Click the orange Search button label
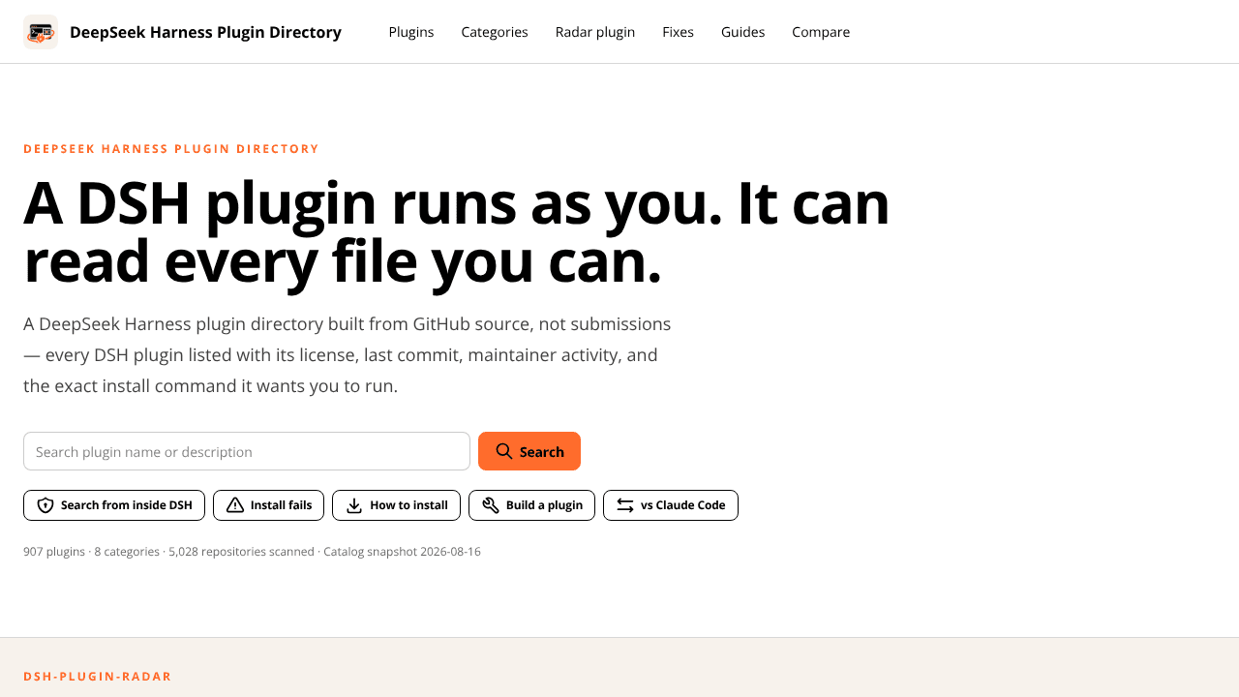1239x697 pixels. pyautogui.click(x=542, y=452)
